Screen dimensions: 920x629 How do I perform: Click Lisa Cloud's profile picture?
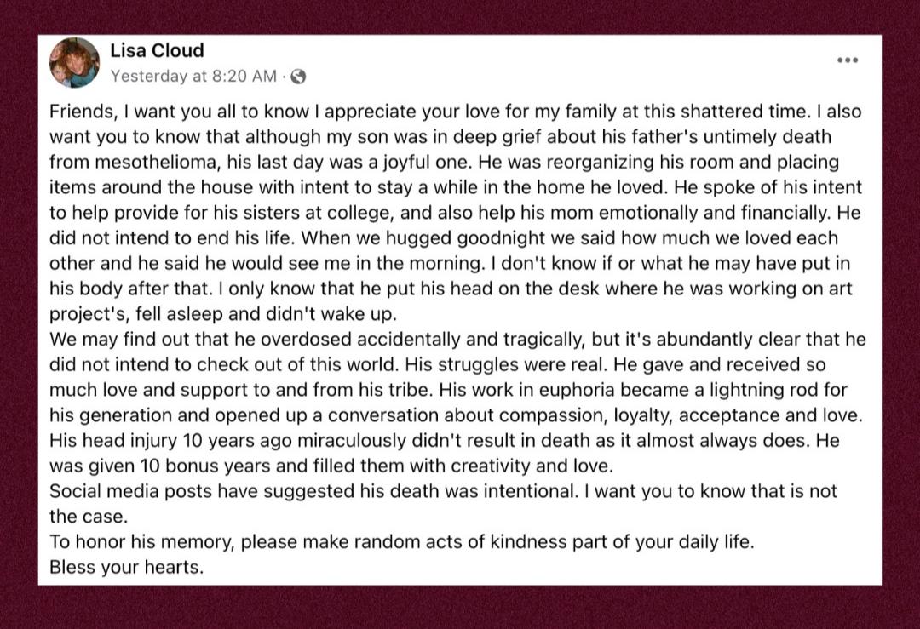74,63
